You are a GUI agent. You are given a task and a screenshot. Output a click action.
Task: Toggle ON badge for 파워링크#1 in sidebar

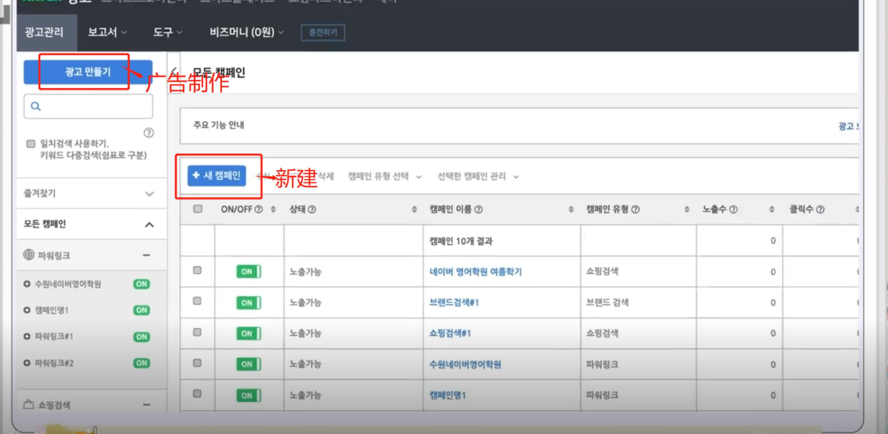coord(141,337)
